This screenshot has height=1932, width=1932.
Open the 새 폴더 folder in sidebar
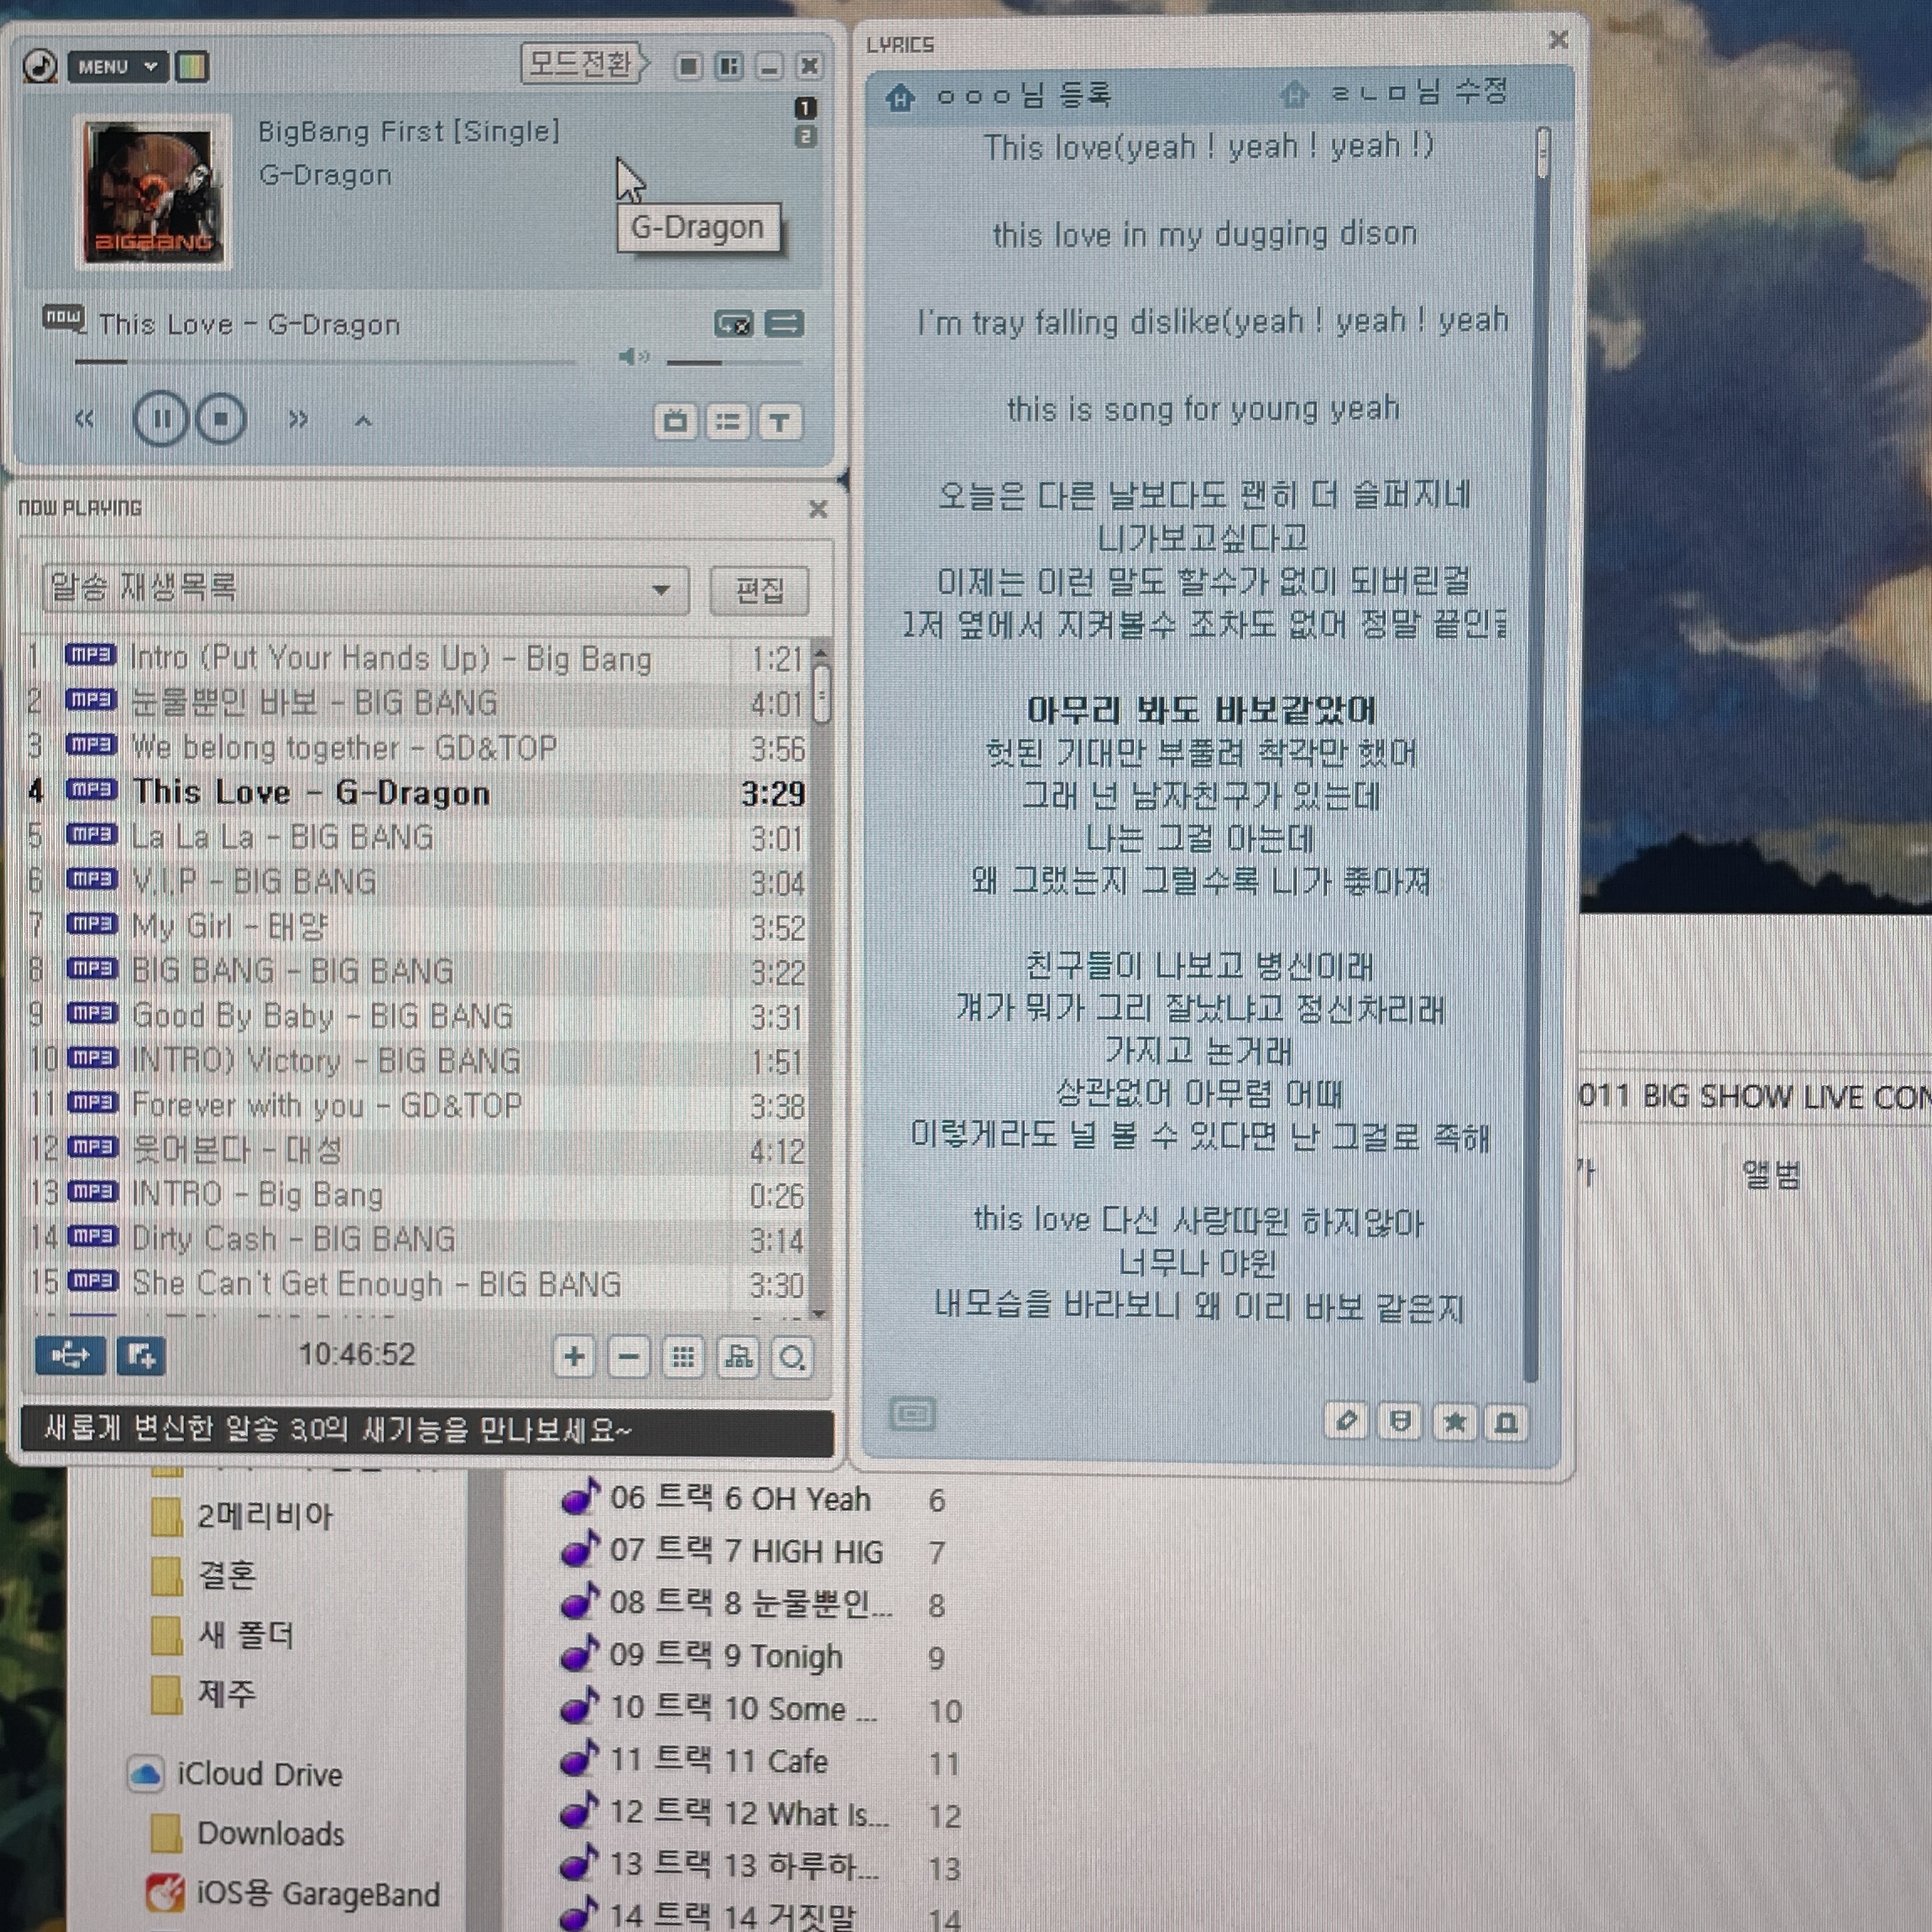[222, 1635]
